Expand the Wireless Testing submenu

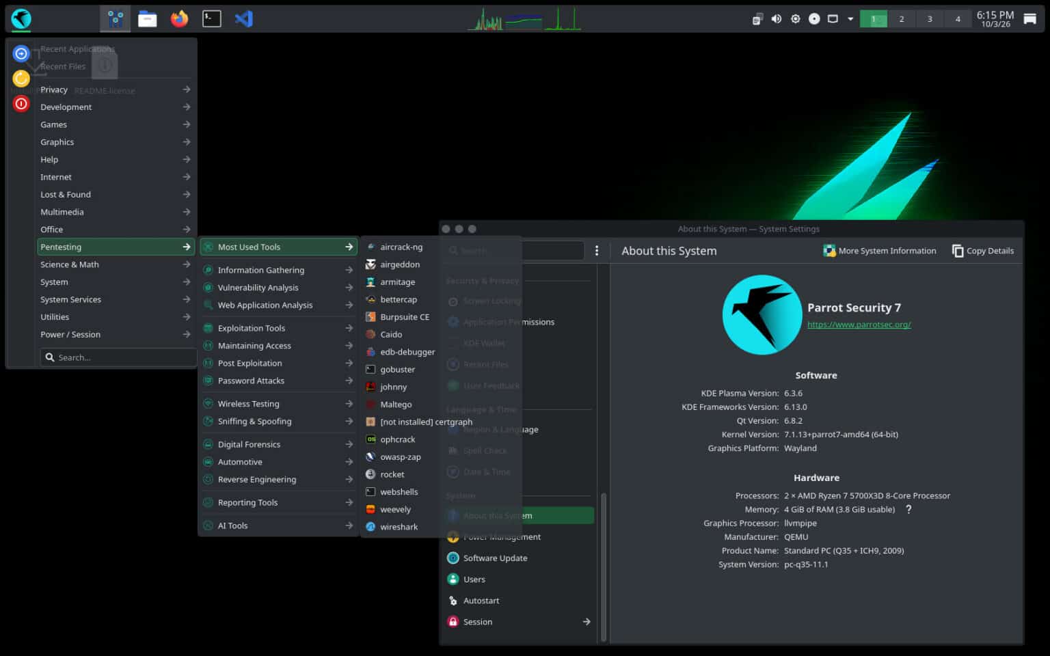point(278,404)
